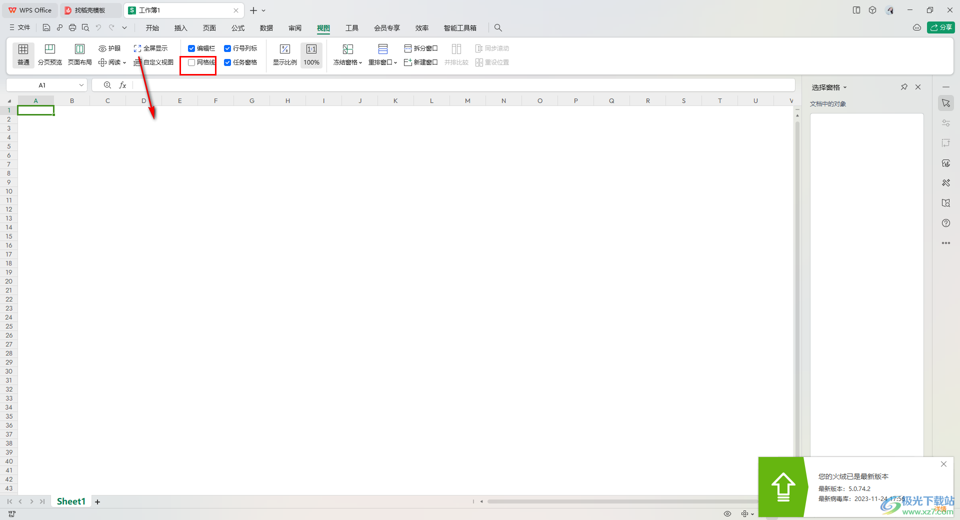
Task: Click the search magnifier icon in ribbon
Action: coord(498,28)
